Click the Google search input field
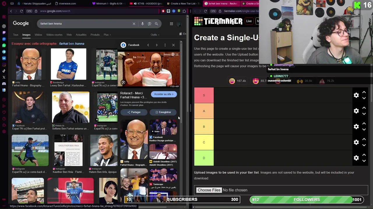The width and height of the screenshot is (373, 209). pyautogui.click(x=85, y=24)
